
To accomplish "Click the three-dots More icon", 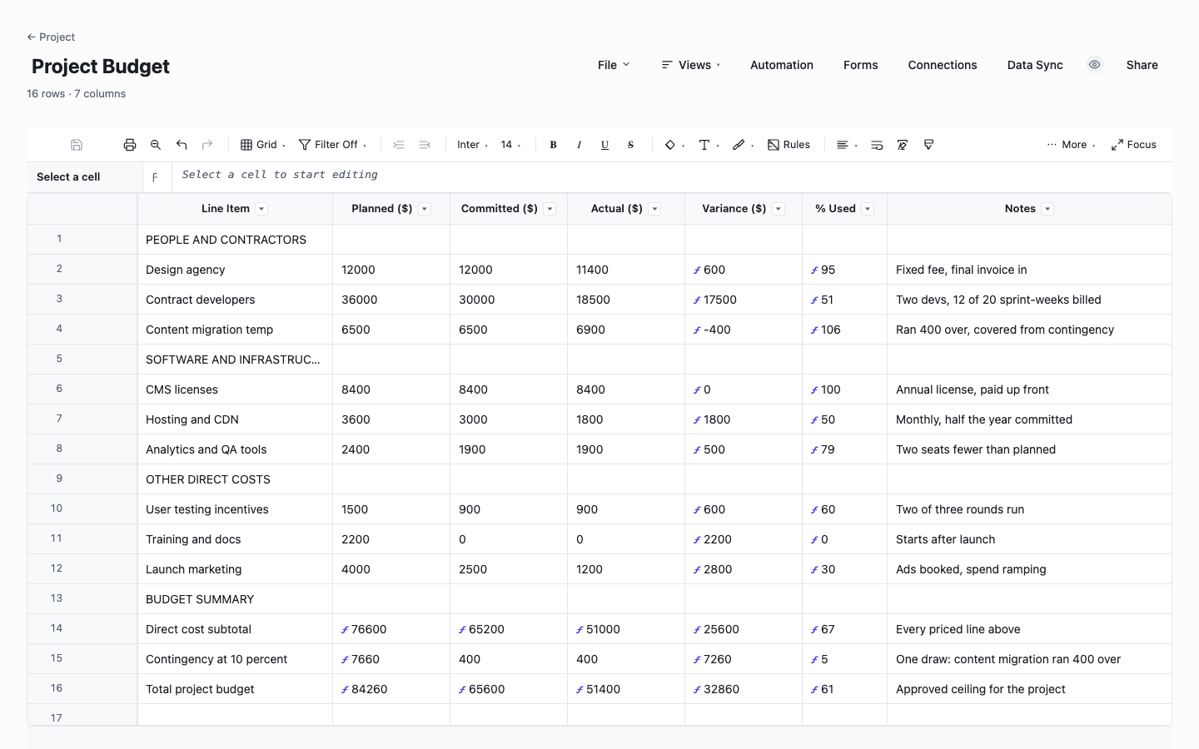I will click(1052, 145).
